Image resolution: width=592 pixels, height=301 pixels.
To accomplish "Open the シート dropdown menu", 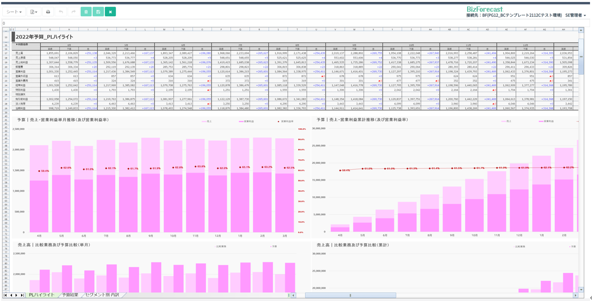I will coord(14,12).
